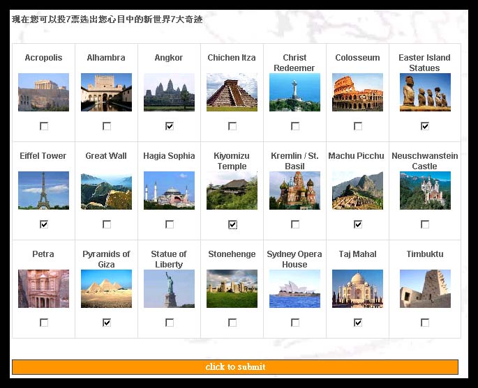Click the Stonehenge thumbnail
This screenshot has width=478, height=388.
232,289
